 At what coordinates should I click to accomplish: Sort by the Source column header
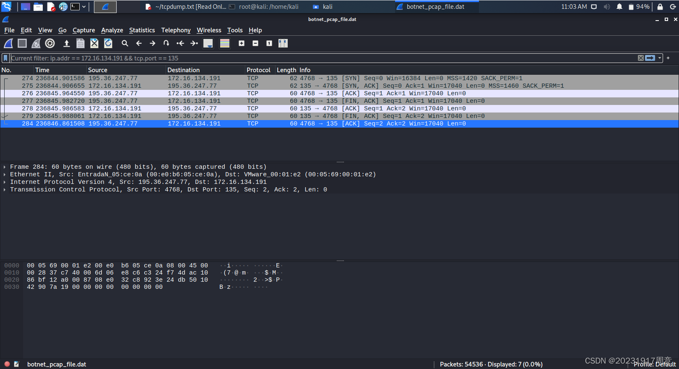[x=126, y=70]
